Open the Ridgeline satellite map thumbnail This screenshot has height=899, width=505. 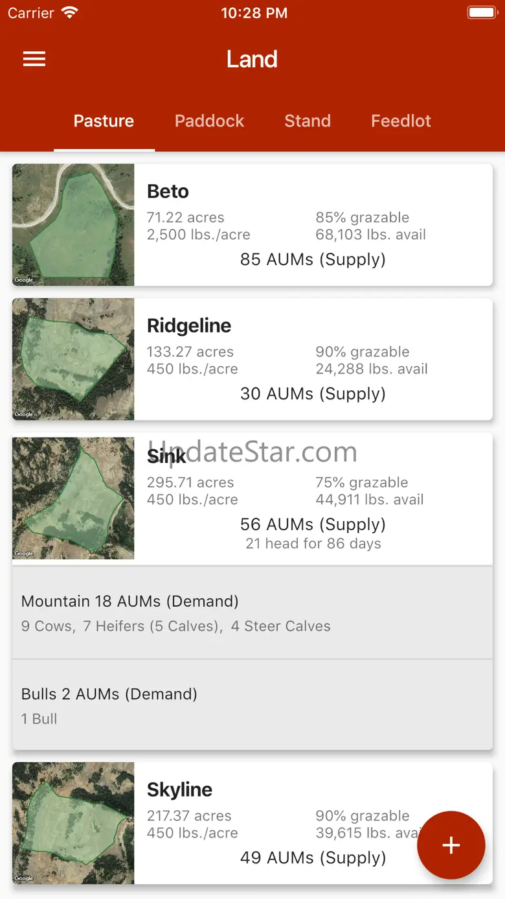point(73,359)
